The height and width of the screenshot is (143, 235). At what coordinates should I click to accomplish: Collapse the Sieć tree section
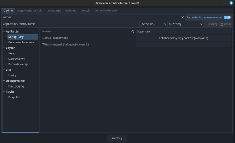click(4, 70)
